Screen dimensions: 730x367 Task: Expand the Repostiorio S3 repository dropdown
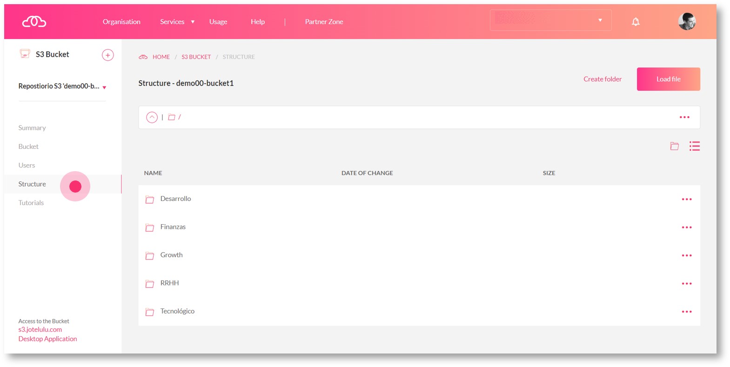click(62, 87)
